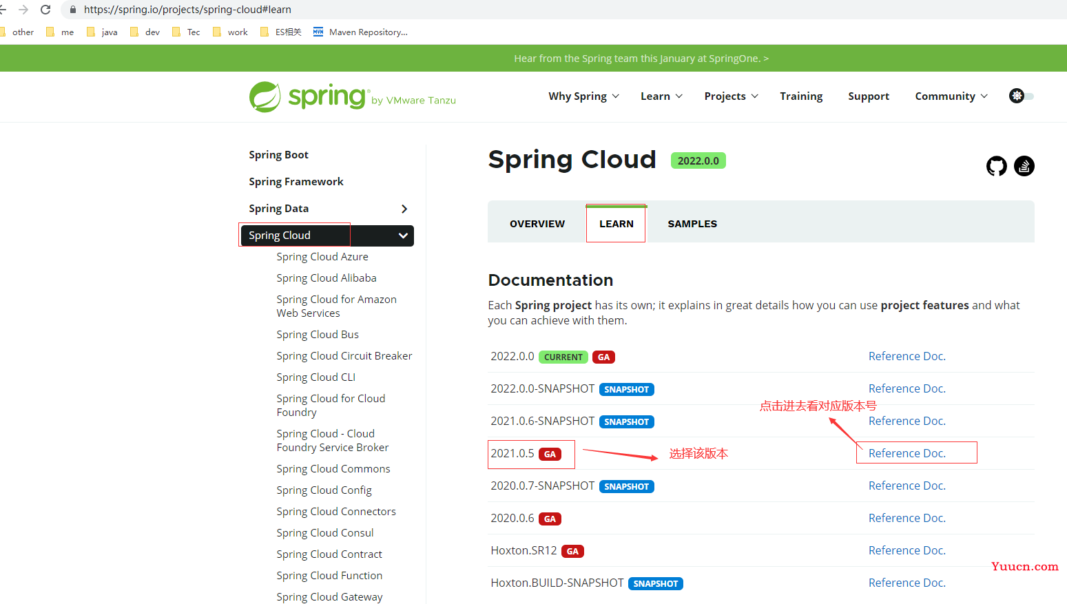Open Spring Cloud - Cloud Foundry Service Broker
The image size is (1067, 604).
click(333, 441)
